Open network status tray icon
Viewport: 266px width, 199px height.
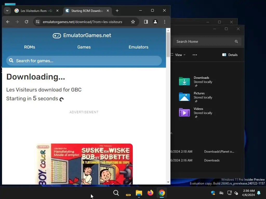click(x=230, y=193)
